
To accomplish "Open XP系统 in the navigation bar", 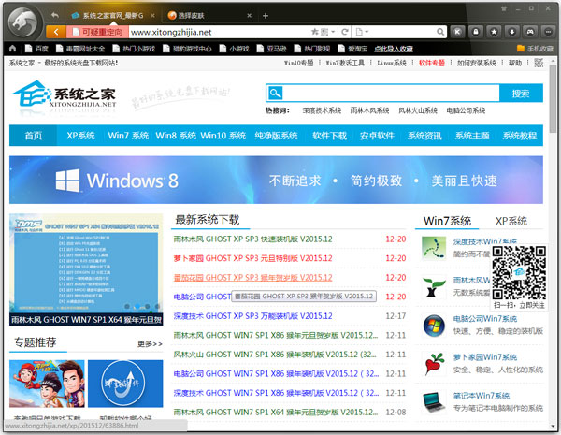I will point(80,136).
